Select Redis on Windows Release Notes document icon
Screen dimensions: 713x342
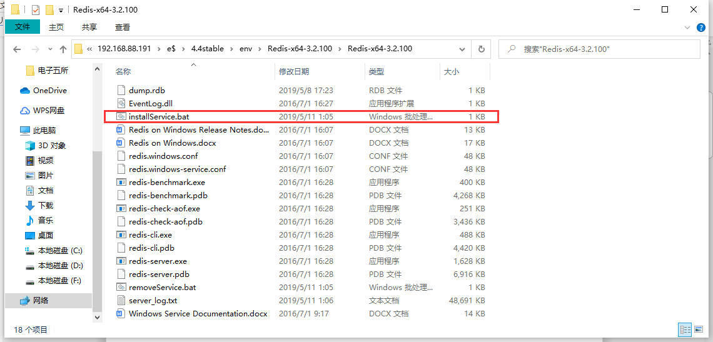click(x=121, y=129)
